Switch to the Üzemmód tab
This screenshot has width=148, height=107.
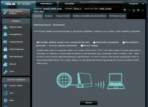point(38,16)
